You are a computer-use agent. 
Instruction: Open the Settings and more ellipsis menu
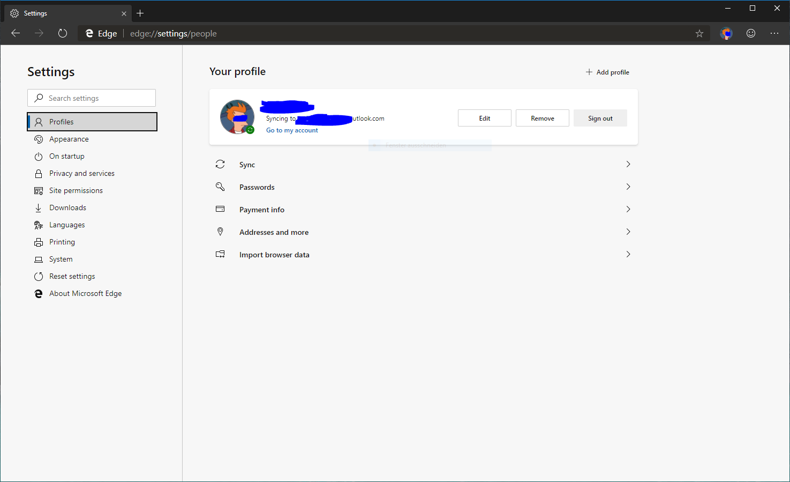pos(774,33)
